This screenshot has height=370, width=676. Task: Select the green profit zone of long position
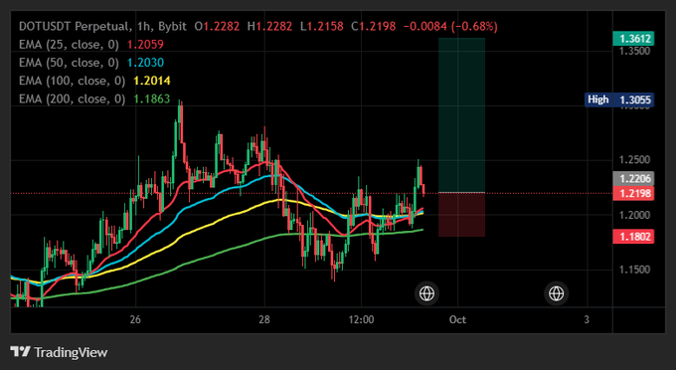[461, 115]
